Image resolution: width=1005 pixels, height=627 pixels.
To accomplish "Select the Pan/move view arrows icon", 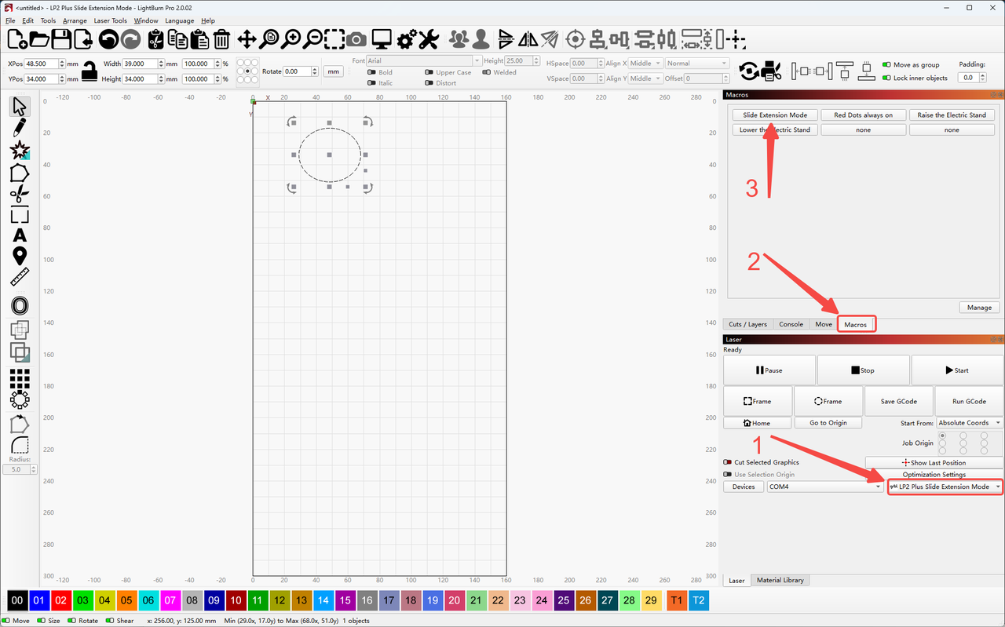I will 247,39.
